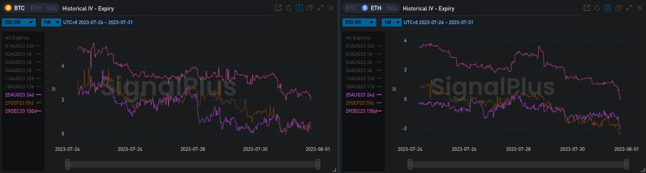Open BTC panel in new window icon
Viewport: 646px width, 173px height.
pyautogui.click(x=278, y=8)
